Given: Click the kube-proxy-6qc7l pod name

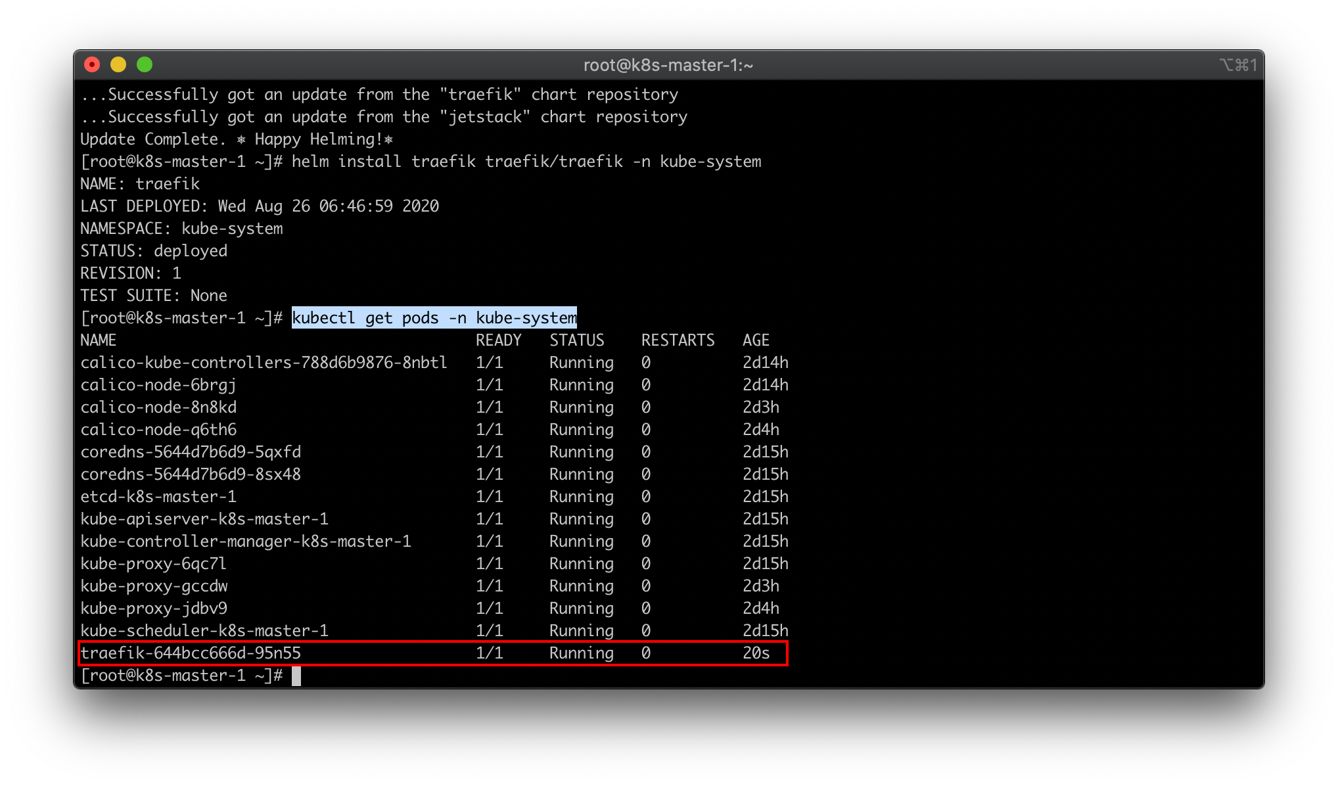Looking at the screenshot, I should (x=153, y=564).
